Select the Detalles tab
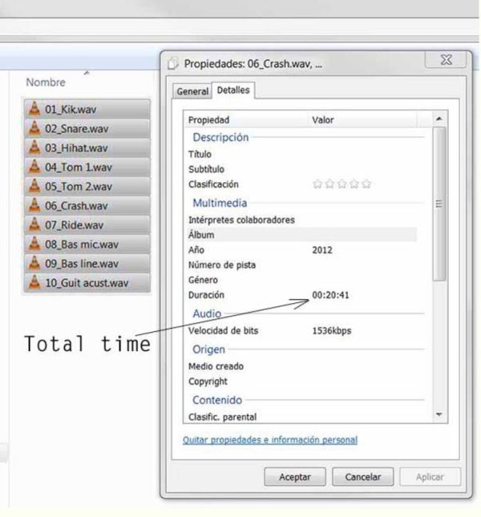The width and height of the screenshot is (481, 517). 231,91
